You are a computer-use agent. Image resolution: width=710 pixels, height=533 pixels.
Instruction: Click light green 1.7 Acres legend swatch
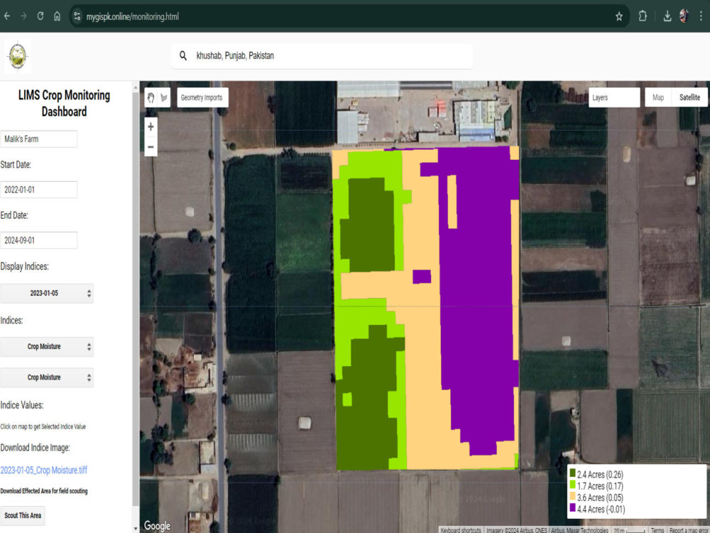tap(572, 485)
